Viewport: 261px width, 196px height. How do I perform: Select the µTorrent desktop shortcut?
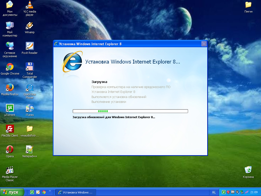click(10, 110)
